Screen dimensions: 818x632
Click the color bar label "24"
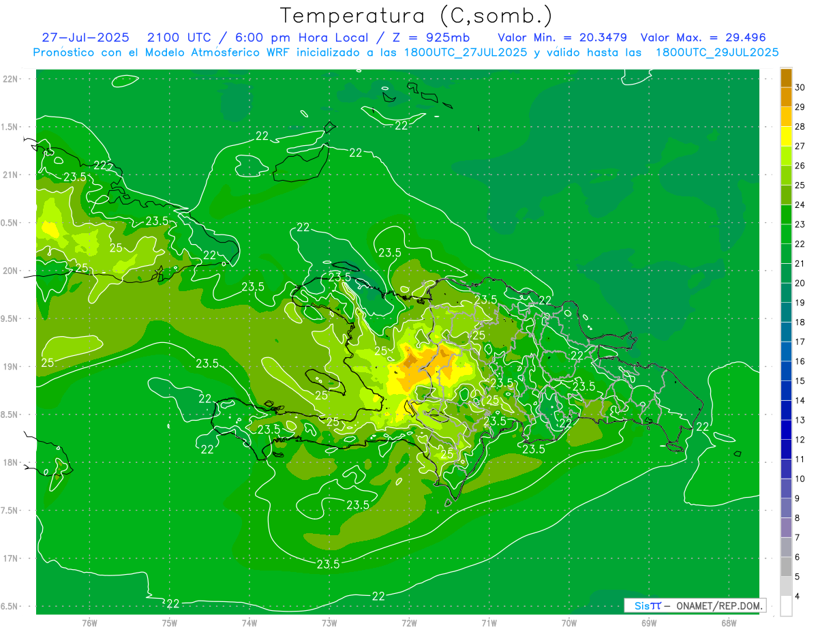coord(800,205)
